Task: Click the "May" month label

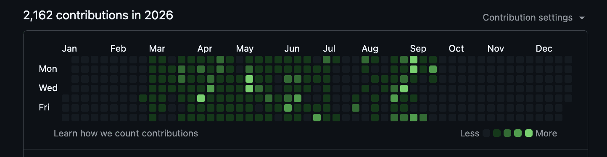Action: (x=245, y=49)
